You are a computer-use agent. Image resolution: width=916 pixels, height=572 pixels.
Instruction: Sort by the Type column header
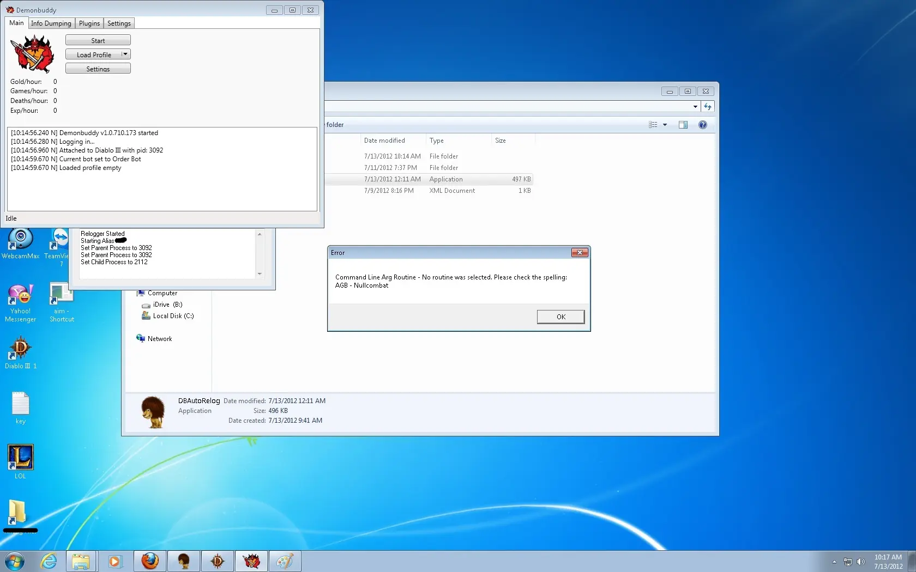click(458, 141)
